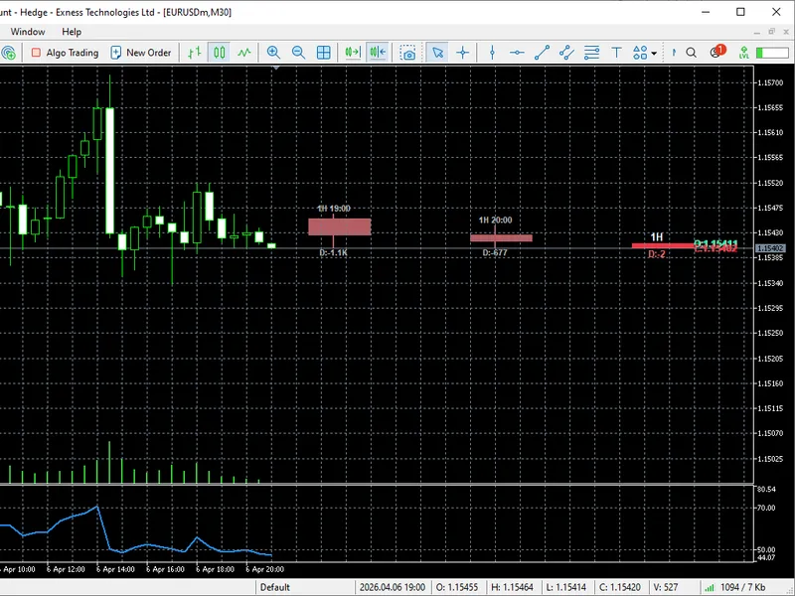
Task: Restore the inner chart window
Action: (x=772, y=32)
